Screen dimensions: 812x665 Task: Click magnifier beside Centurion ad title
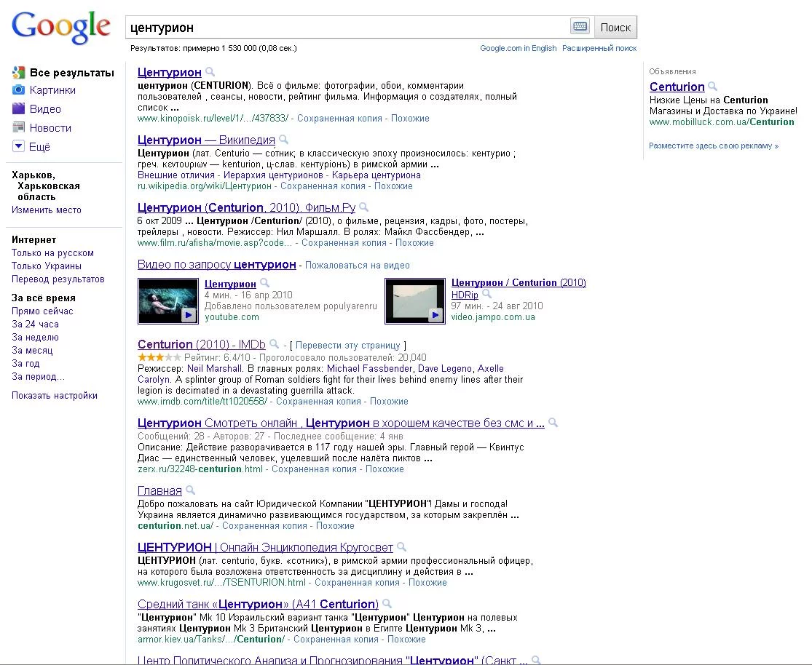pyautogui.click(x=712, y=86)
